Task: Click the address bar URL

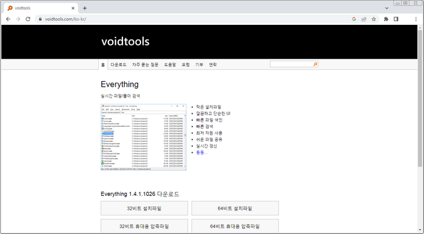Action: point(65,19)
